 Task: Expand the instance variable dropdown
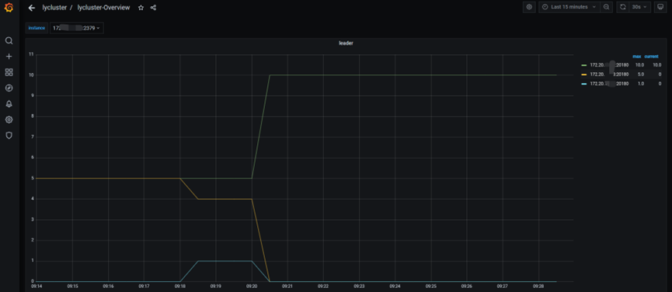pyautogui.click(x=77, y=28)
